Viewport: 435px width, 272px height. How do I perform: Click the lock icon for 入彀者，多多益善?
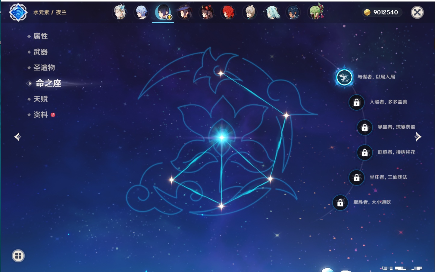[x=357, y=102]
